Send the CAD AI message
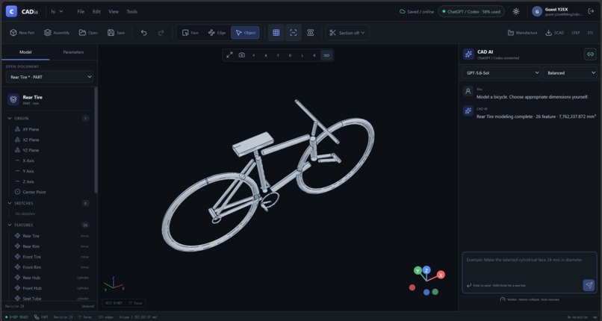Screen dimensions: 602x321 click(589, 285)
